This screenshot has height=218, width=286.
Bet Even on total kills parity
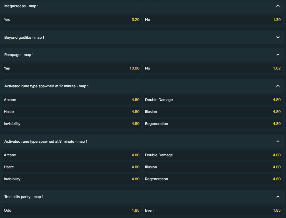pos(213,210)
